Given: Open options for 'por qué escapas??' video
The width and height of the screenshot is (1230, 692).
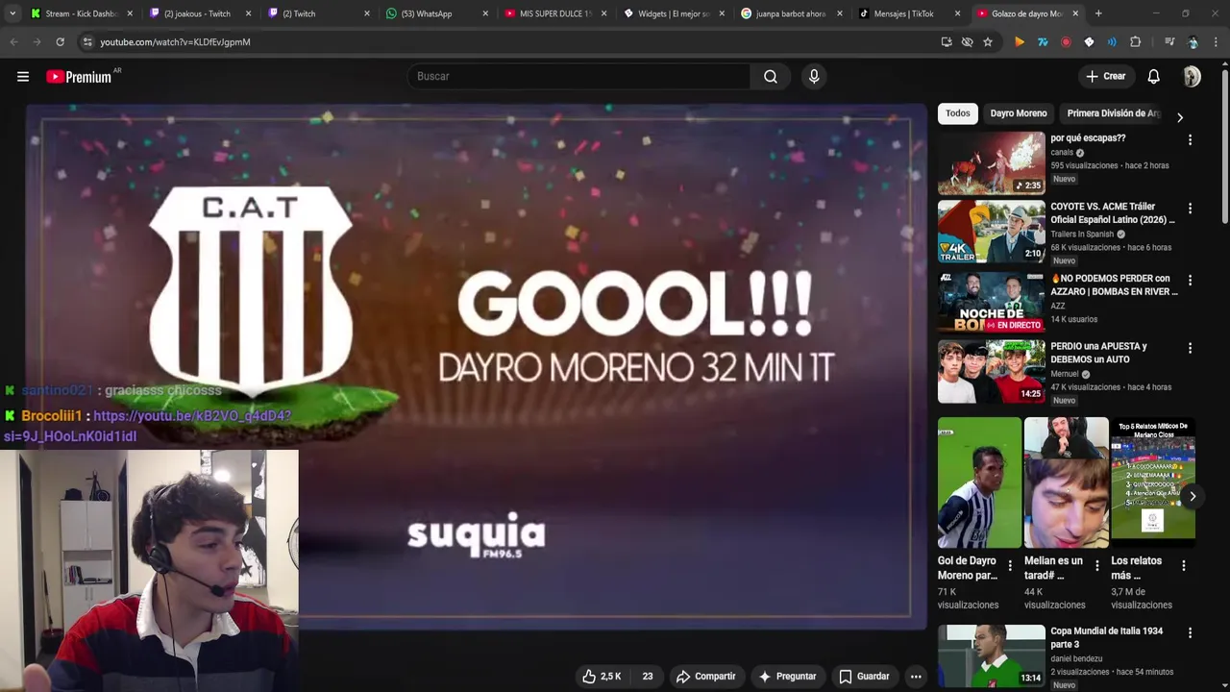Looking at the screenshot, I should click(x=1190, y=140).
